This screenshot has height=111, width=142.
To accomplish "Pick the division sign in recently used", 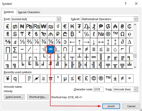I will 129,78.
